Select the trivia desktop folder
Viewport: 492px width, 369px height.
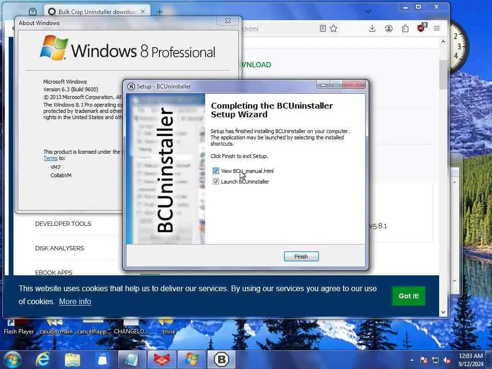point(168,327)
